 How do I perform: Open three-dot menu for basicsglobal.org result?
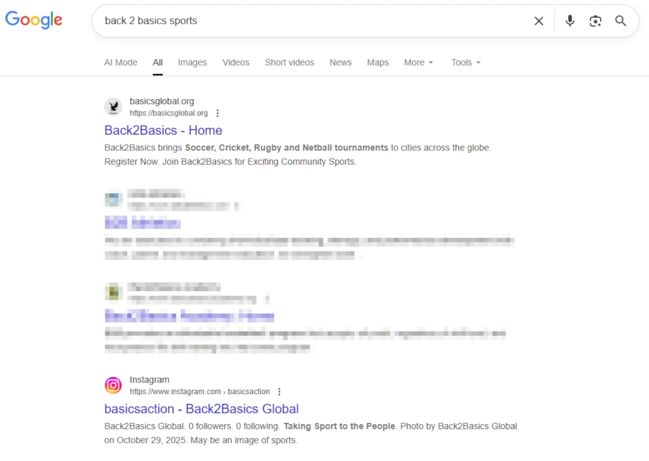click(217, 113)
